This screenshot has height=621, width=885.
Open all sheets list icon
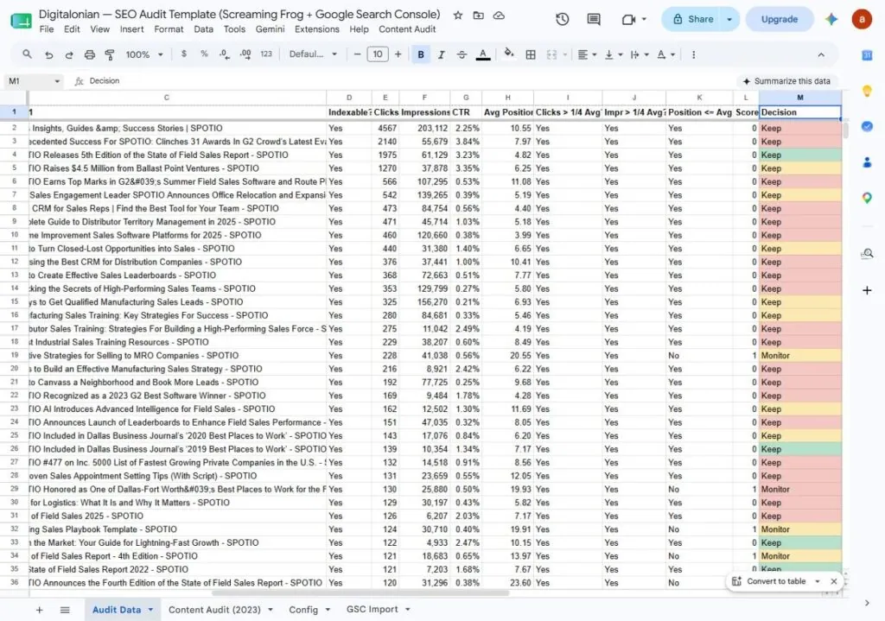point(65,610)
